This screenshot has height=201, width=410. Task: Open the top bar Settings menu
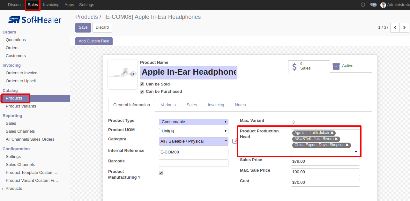(x=86, y=5)
